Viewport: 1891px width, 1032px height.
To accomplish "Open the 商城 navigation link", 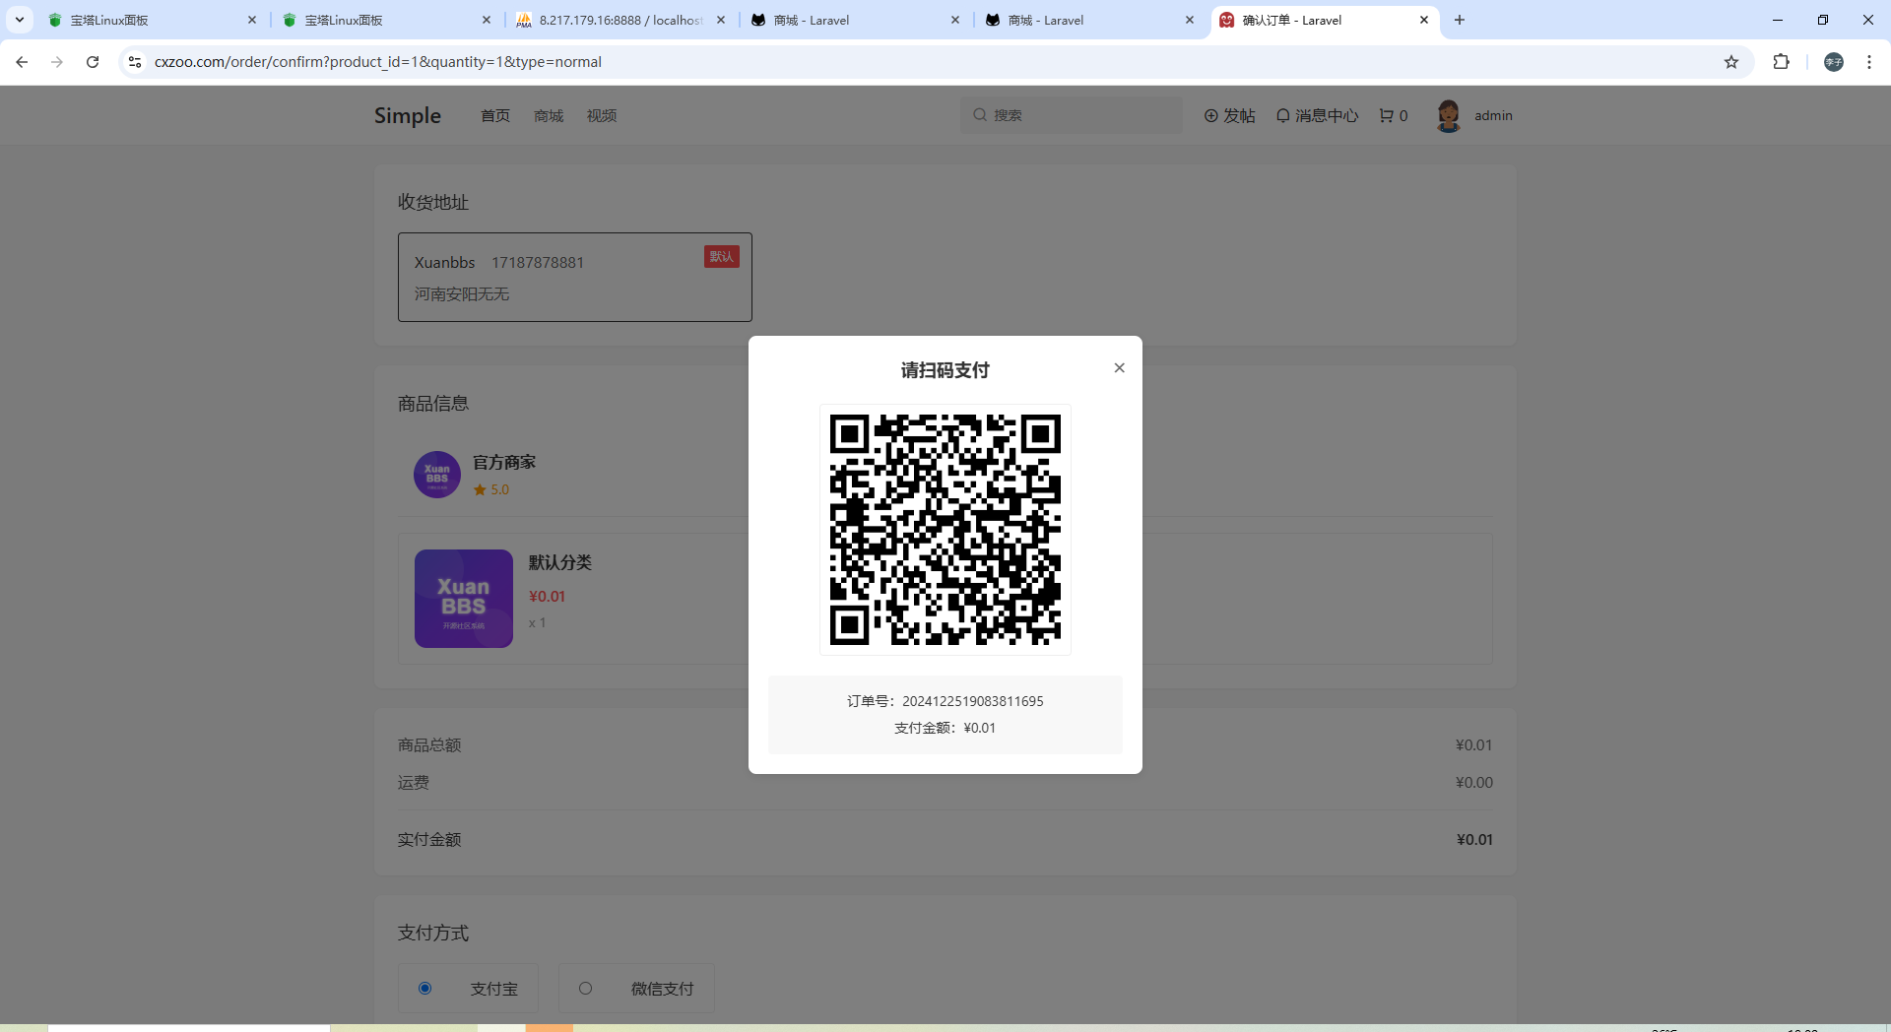I will click(549, 115).
